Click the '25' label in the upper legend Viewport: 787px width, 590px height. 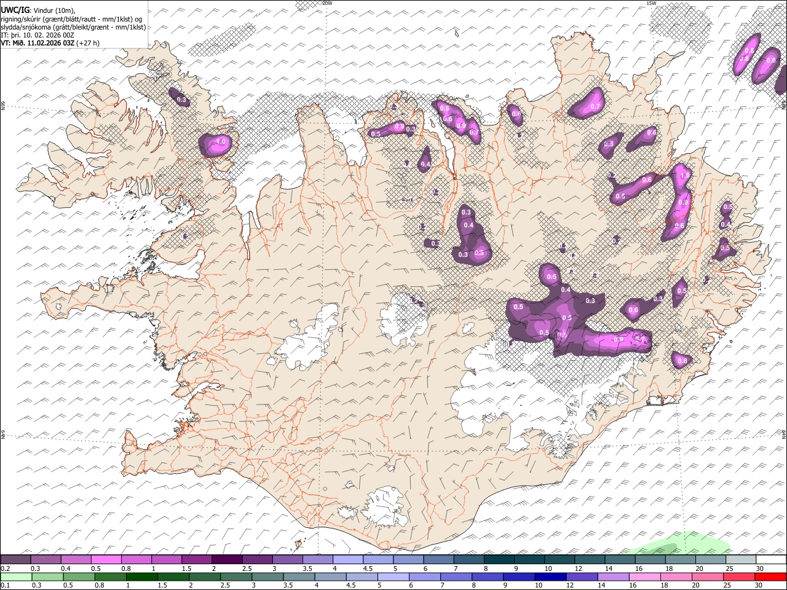[730, 568]
